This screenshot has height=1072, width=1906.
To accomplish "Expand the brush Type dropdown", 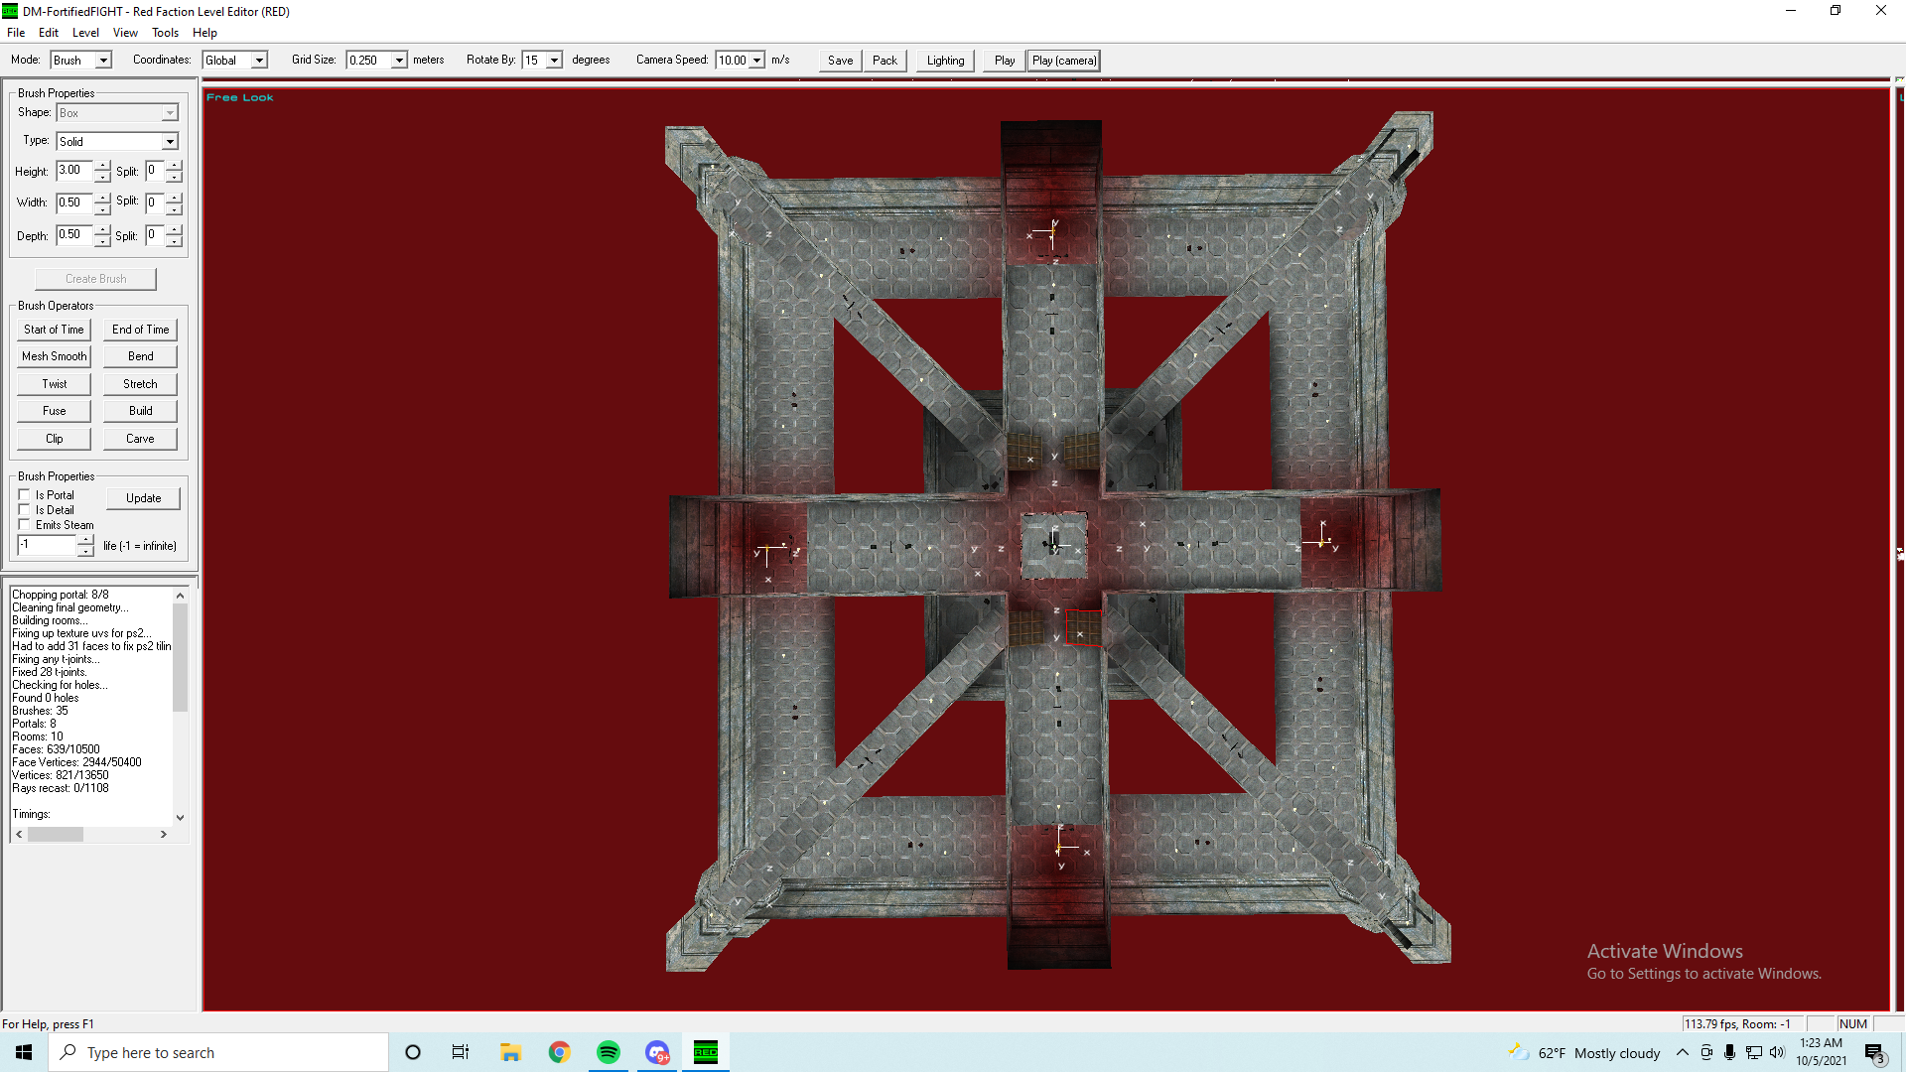I will coord(170,142).
